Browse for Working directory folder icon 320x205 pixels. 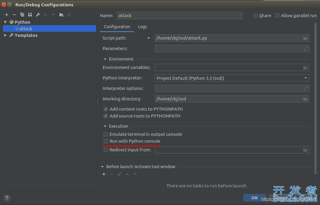pyautogui.click(x=305, y=99)
